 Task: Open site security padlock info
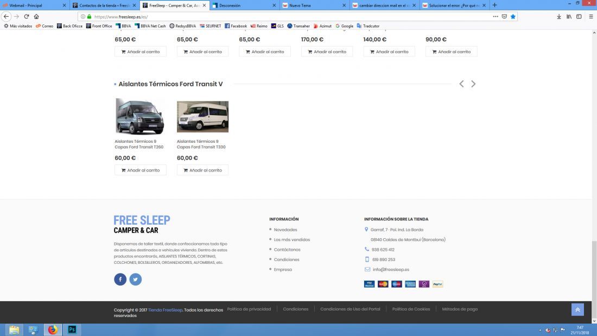point(89,16)
